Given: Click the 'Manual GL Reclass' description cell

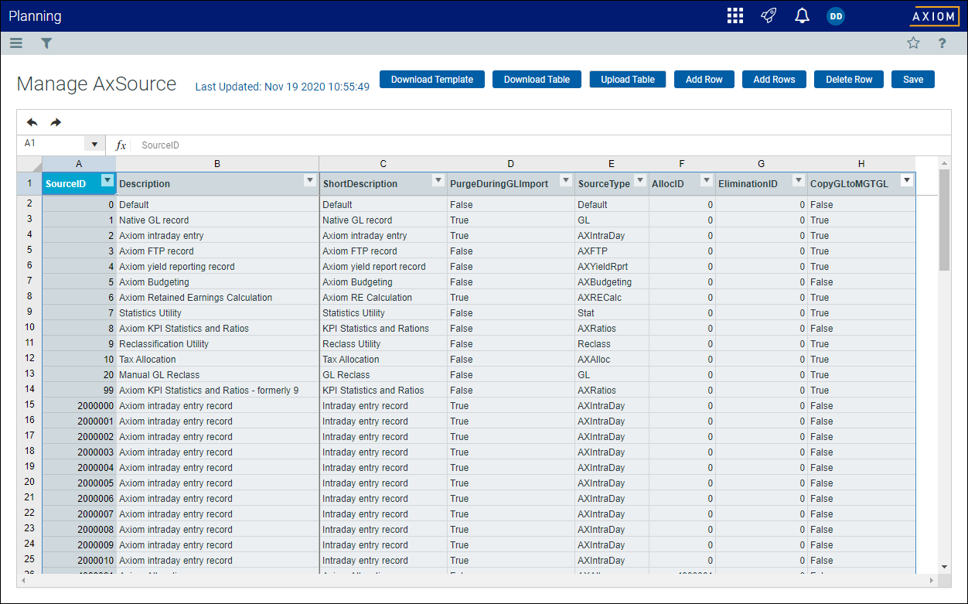Looking at the screenshot, I should 217,374.
